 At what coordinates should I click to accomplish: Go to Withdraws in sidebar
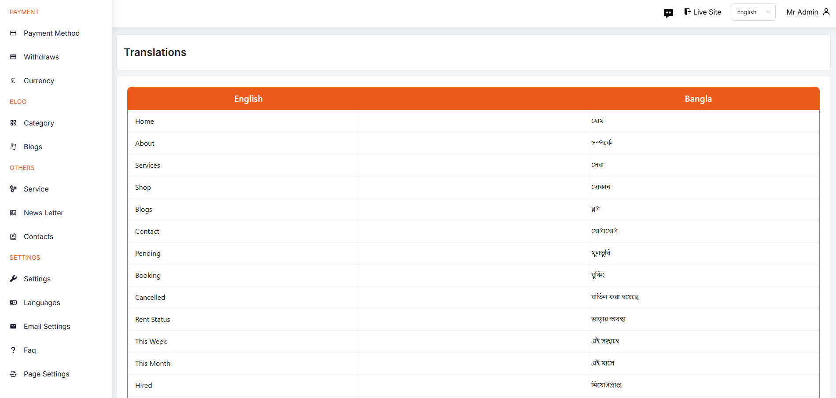click(41, 57)
